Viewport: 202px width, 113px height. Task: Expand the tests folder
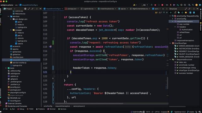(x=6, y=68)
